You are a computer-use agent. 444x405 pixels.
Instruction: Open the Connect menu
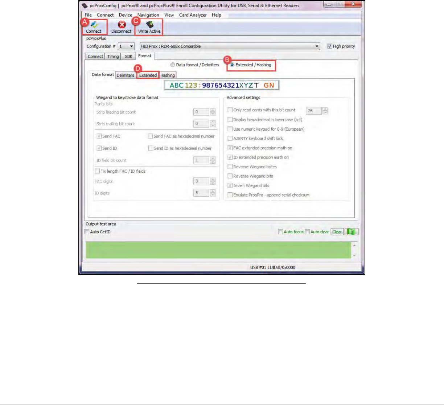click(x=105, y=15)
